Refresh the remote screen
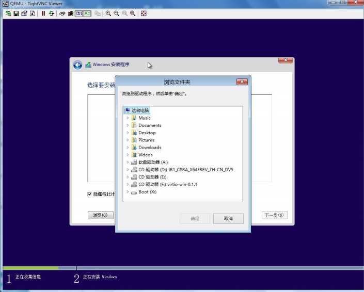The height and width of the screenshot is (292, 364). click(x=51, y=13)
